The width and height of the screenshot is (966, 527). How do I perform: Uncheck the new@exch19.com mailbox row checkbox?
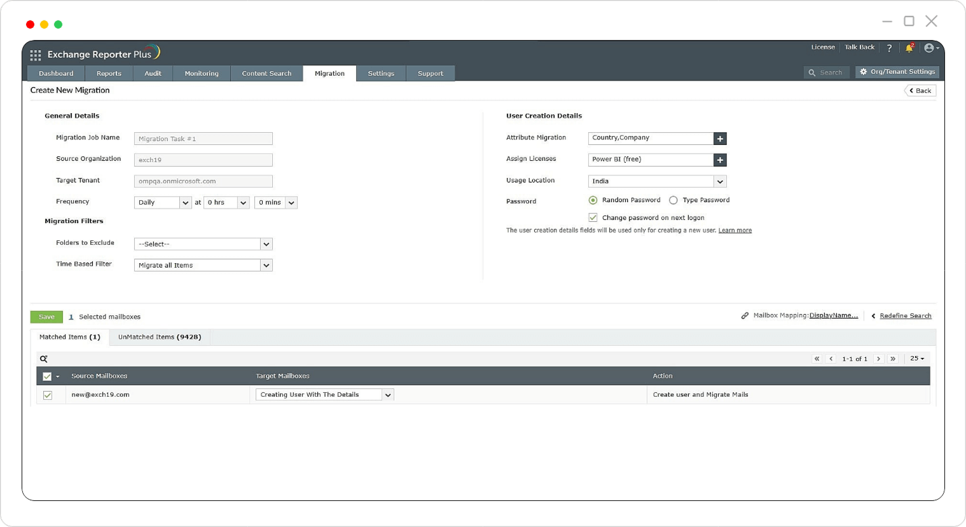click(x=48, y=395)
